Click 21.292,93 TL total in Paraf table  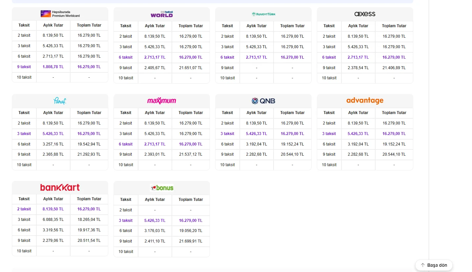89,154
